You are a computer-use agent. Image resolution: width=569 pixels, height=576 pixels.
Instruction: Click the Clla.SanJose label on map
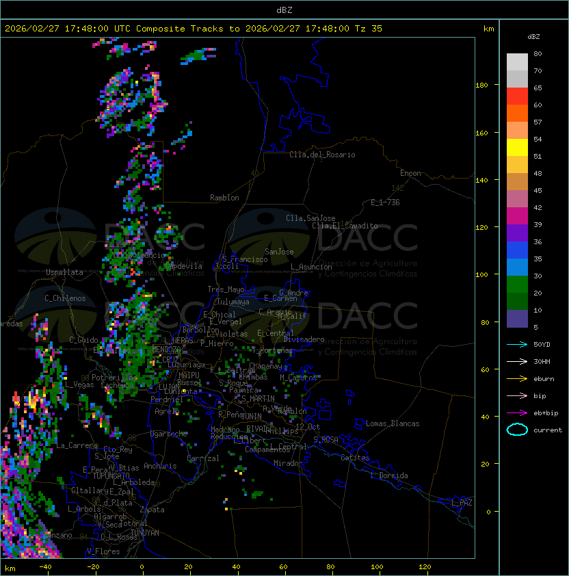coord(310,218)
